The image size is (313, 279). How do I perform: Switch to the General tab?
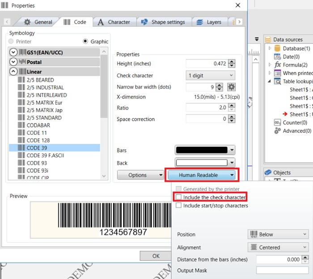click(x=38, y=22)
